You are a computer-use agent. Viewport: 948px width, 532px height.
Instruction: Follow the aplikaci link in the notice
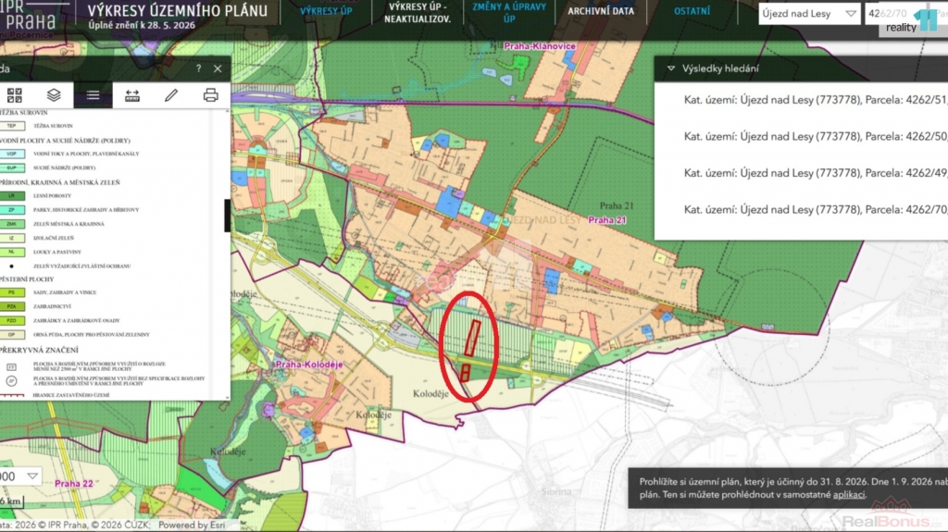pos(849,494)
